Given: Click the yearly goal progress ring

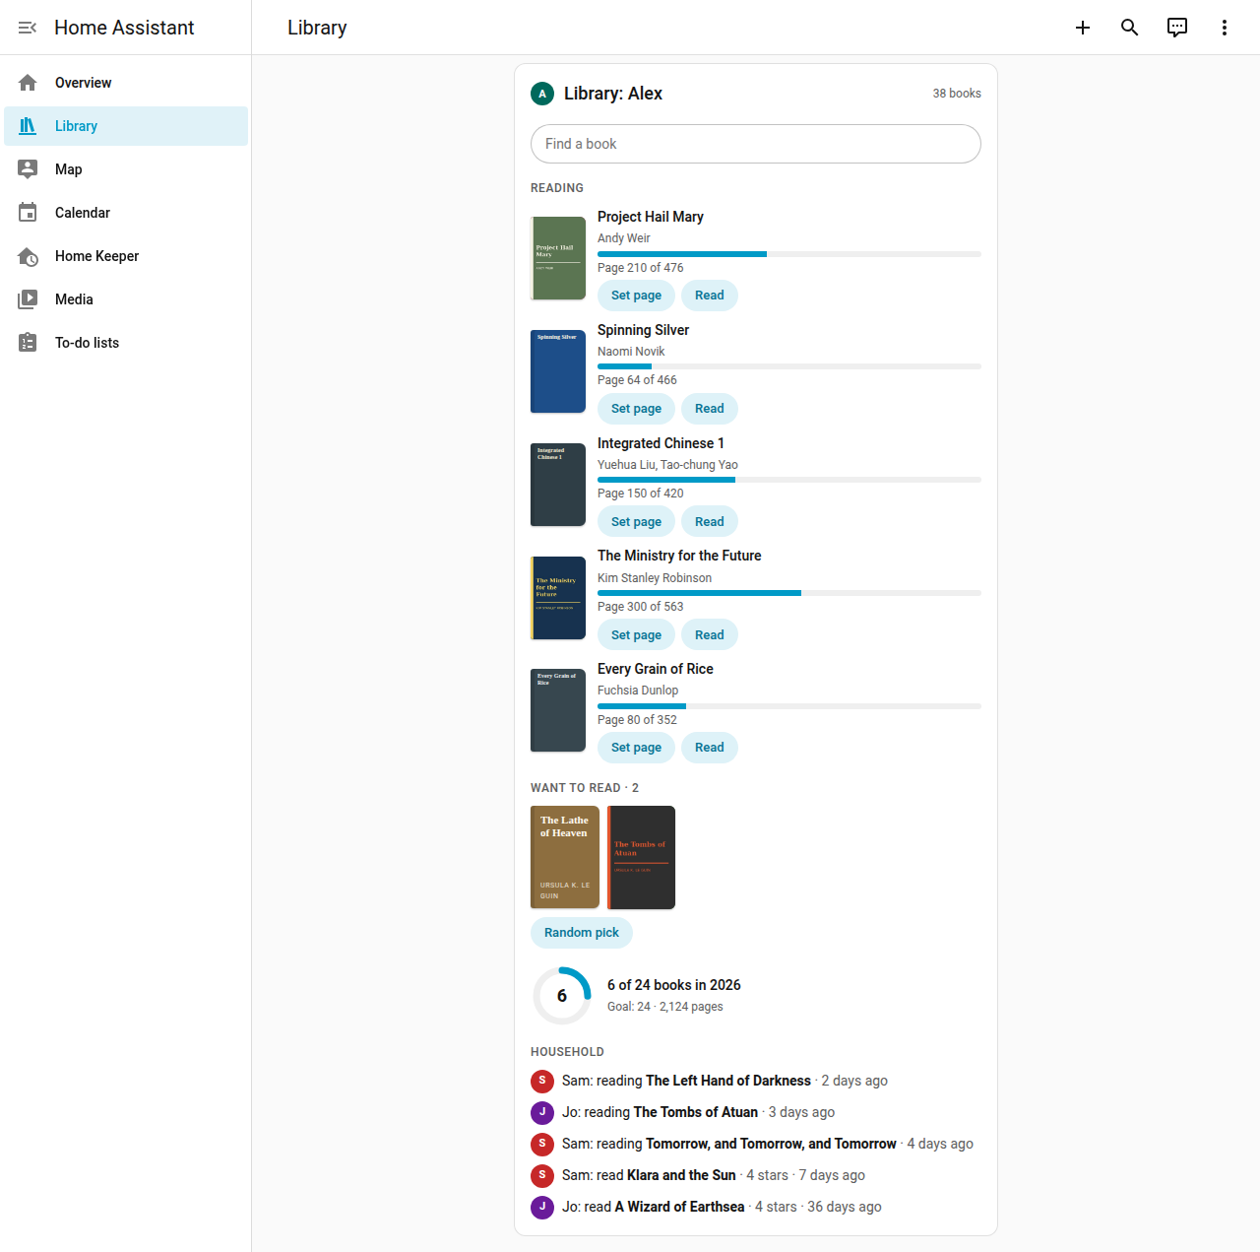Looking at the screenshot, I should click(x=562, y=996).
